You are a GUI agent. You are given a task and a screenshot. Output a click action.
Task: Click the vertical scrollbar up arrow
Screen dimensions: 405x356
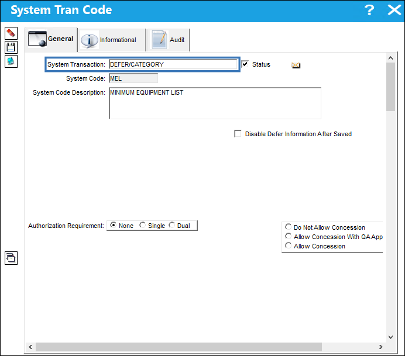click(390, 58)
